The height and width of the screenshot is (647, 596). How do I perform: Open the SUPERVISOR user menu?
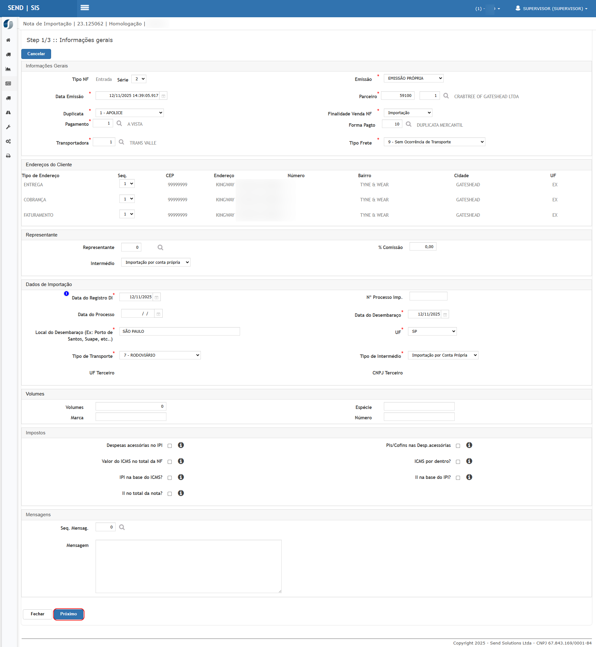click(551, 8)
